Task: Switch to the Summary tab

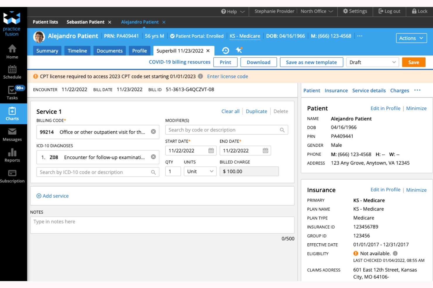Action: point(47,51)
